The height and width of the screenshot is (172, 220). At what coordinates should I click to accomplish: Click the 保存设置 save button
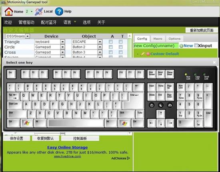pyautogui.click(x=16, y=138)
